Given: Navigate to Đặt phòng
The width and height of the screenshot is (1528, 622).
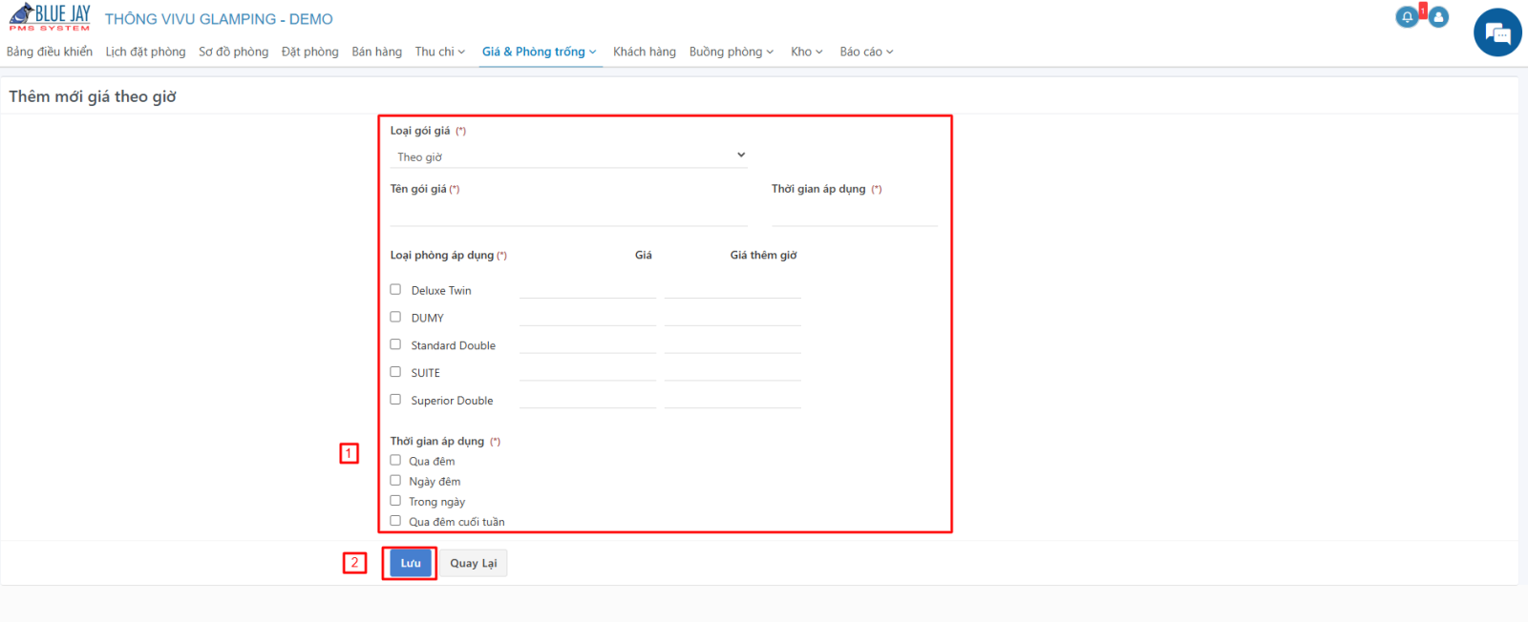Looking at the screenshot, I should pyautogui.click(x=310, y=52).
